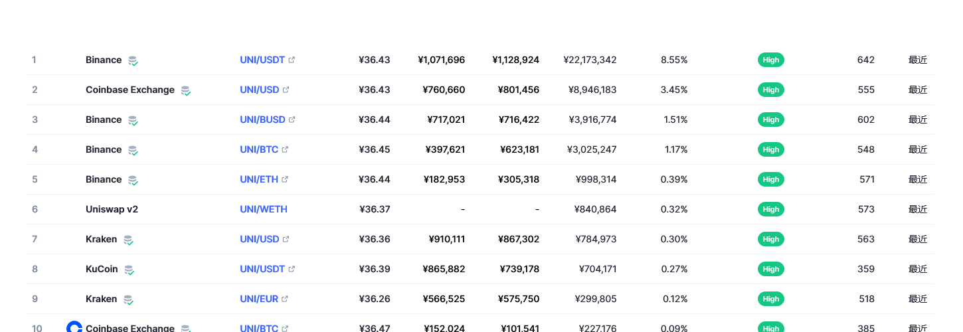
Task: Select Uniswap v2 exchange name
Action: 112,209
